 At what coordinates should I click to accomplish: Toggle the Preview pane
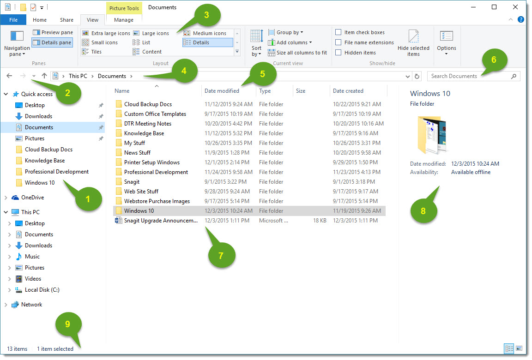[52, 32]
